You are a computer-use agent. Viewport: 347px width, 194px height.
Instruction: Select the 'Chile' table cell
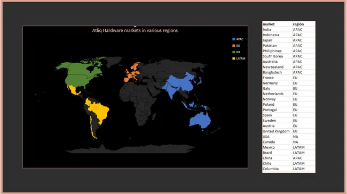click(277, 163)
